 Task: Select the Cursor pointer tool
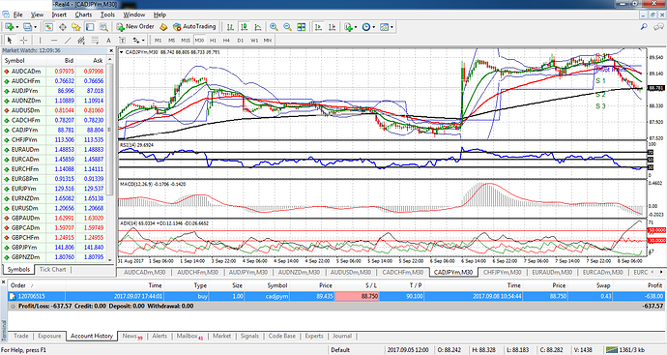point(10,41)
